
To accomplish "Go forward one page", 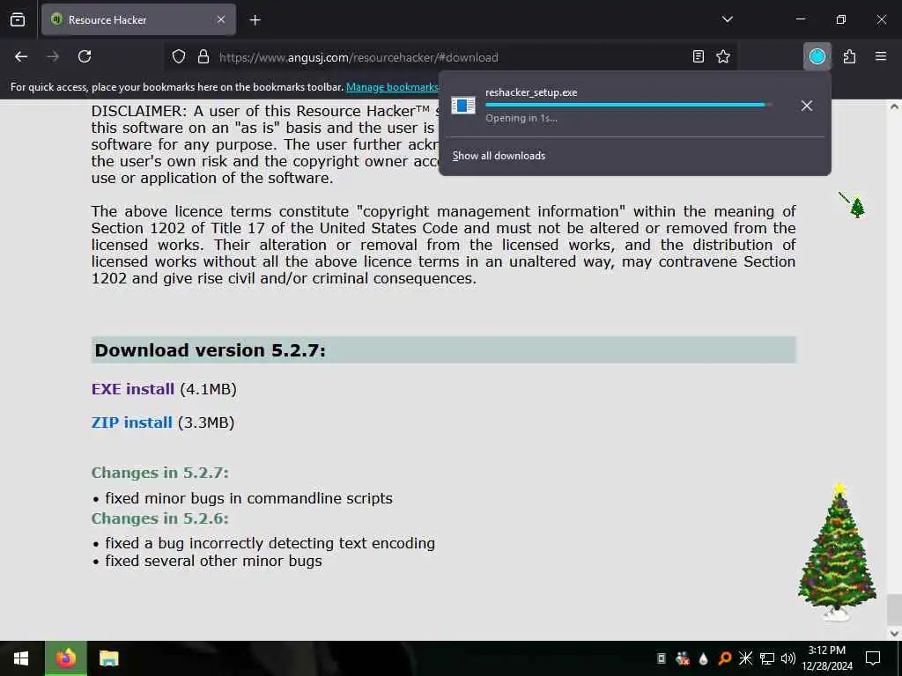I will (53, 56).
